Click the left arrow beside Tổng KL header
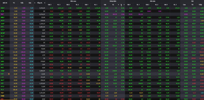Image resolution: width=204 pixels, height=100 pixels. [x=35, y=3]
